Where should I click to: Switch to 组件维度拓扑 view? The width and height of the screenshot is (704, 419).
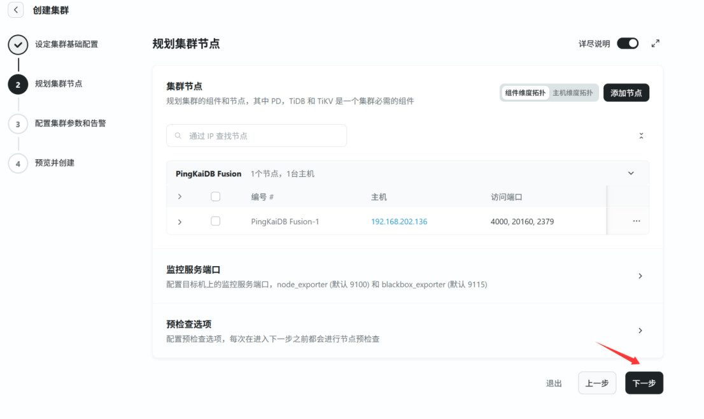click(x=525, y=93)
